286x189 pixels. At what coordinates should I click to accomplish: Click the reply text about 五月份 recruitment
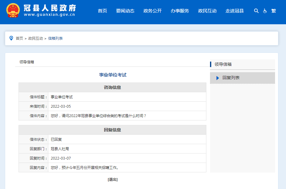pos(84,167)
